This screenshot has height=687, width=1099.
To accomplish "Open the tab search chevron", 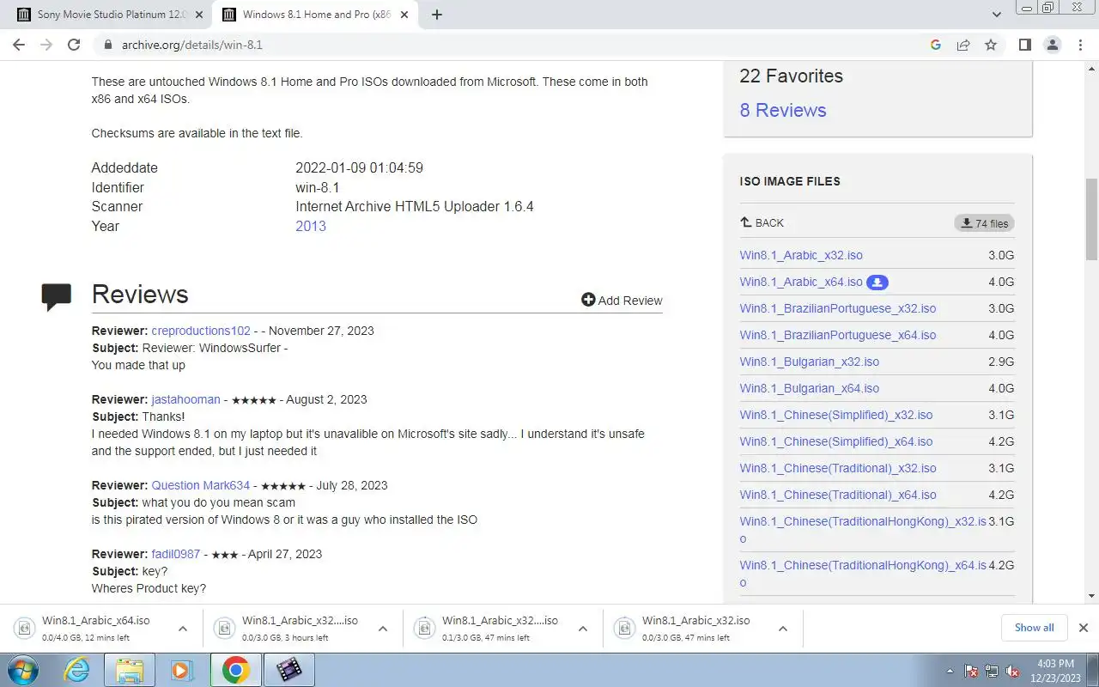I will (x=997, y=15).
